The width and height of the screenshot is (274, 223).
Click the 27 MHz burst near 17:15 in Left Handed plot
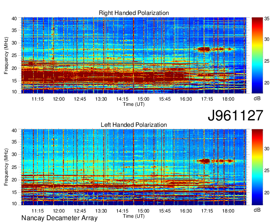(203, 161)
